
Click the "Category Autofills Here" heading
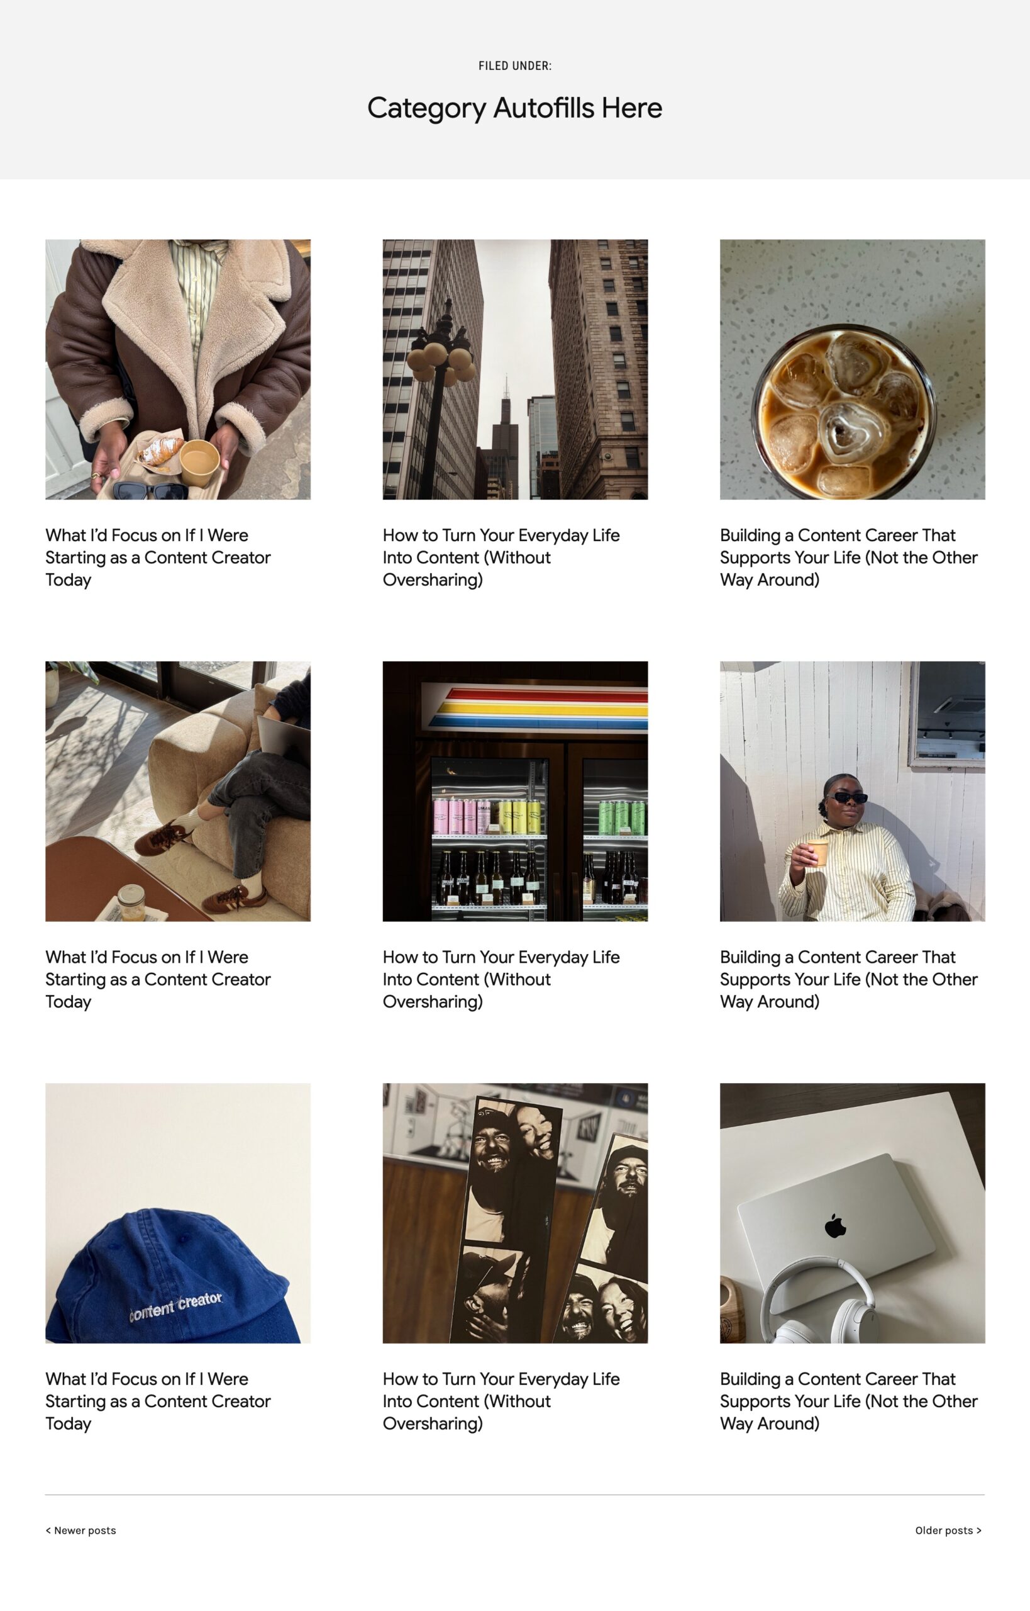click(x=515, y=108)
